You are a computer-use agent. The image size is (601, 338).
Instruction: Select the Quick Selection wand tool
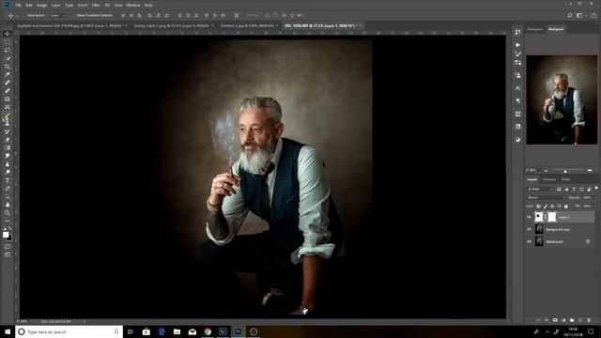pyautogui.click(x=7, y=58)
